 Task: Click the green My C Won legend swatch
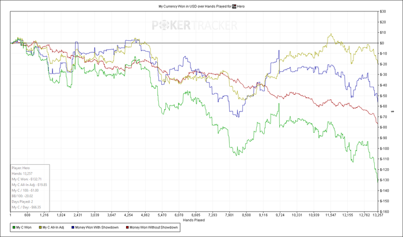(x=14, y=227)
